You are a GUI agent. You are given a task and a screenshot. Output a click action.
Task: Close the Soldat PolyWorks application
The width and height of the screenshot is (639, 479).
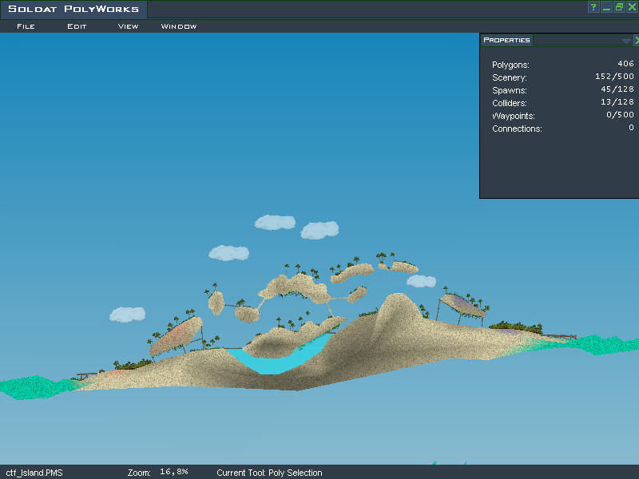coord(631,7)
